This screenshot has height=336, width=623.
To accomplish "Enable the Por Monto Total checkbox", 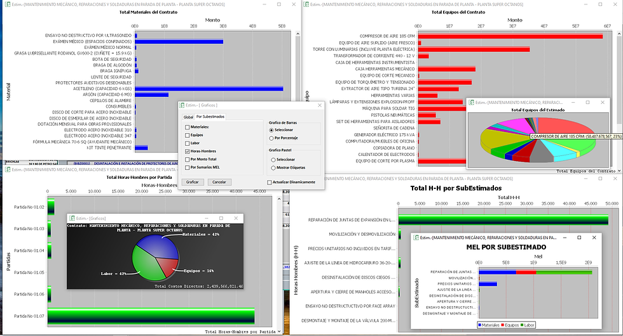I will 187,159.
